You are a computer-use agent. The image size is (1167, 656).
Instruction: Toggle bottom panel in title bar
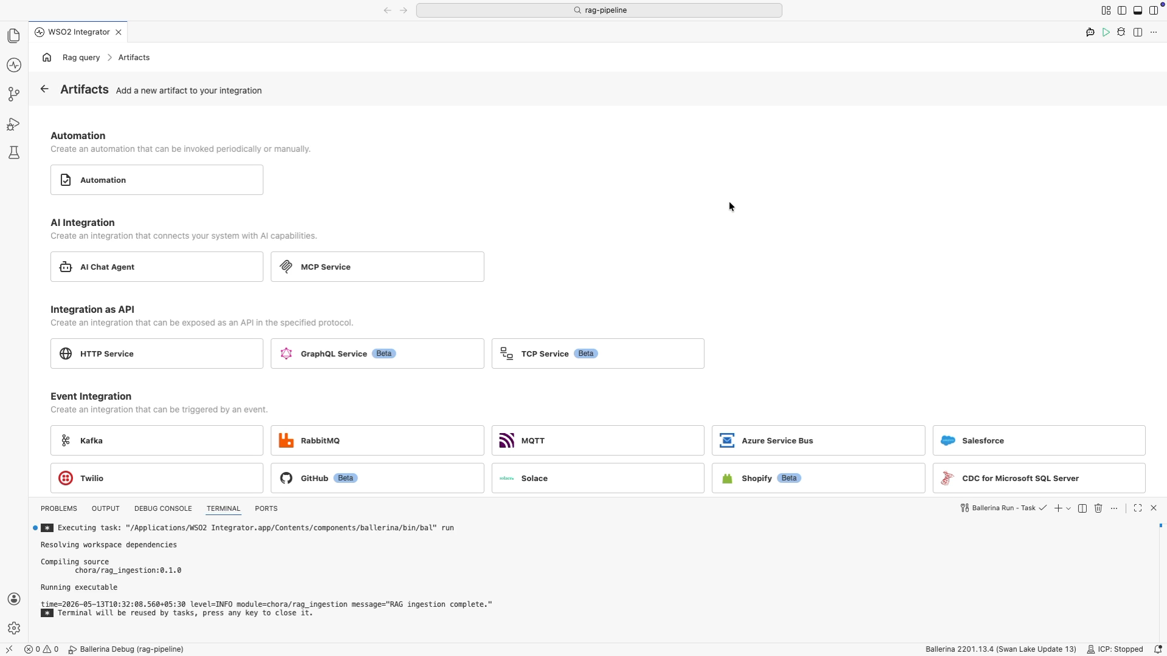[1138, 10]
